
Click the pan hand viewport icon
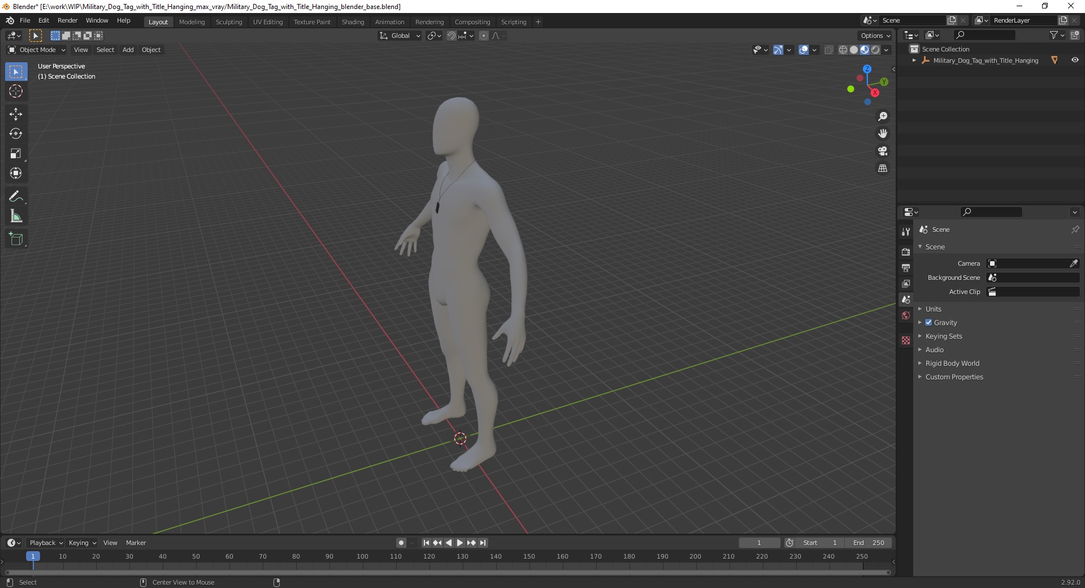(x=883, y=134)
